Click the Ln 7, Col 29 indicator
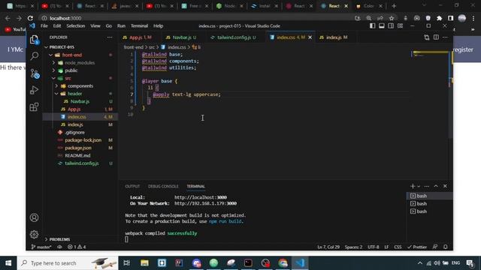 click(x=328, y=247)
